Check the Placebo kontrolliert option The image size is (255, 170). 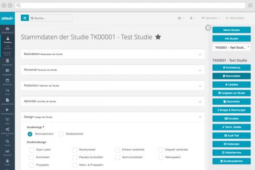75,157
